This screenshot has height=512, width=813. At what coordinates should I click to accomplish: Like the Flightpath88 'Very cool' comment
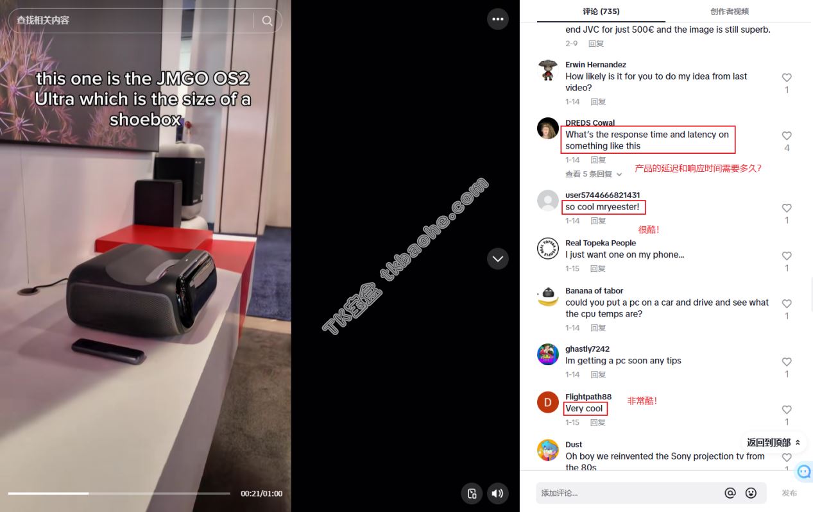coord(787,409)
